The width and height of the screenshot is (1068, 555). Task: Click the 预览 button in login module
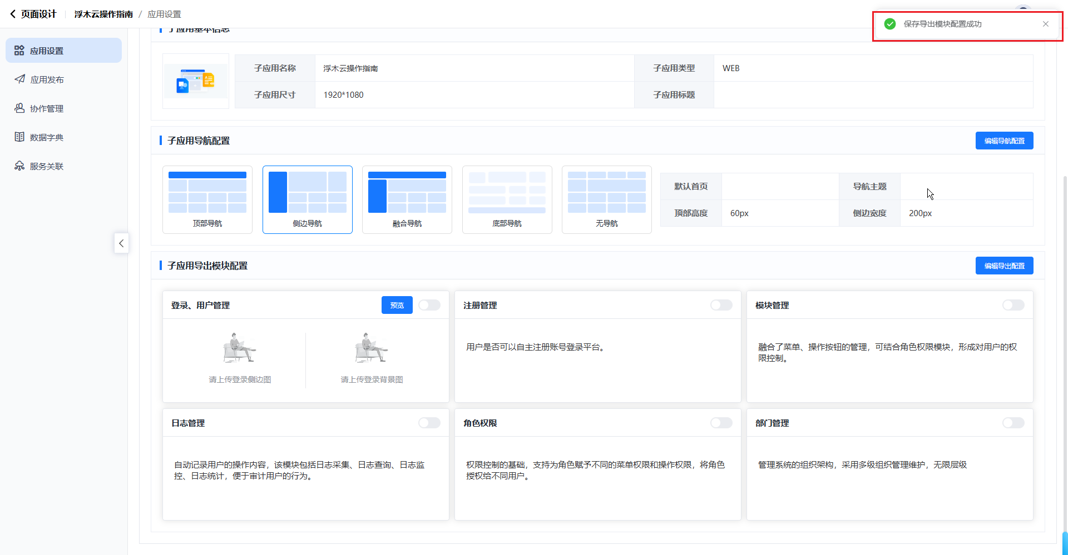pyautogui.click(x=397, y=305)
